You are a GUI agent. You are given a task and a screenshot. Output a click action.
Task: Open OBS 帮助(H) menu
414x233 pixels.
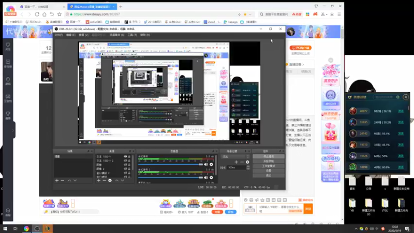(145, 35)
